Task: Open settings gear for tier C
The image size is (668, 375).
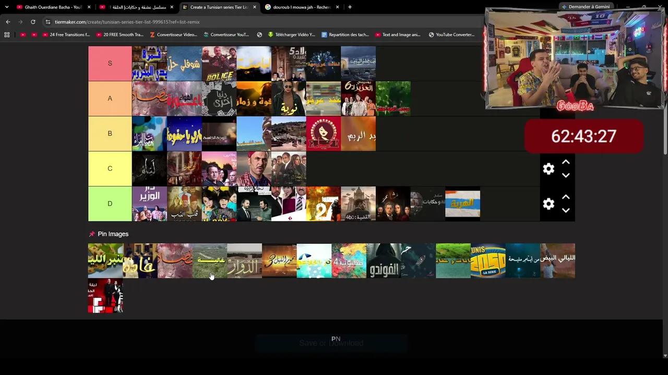Action: tap(548, 169)
